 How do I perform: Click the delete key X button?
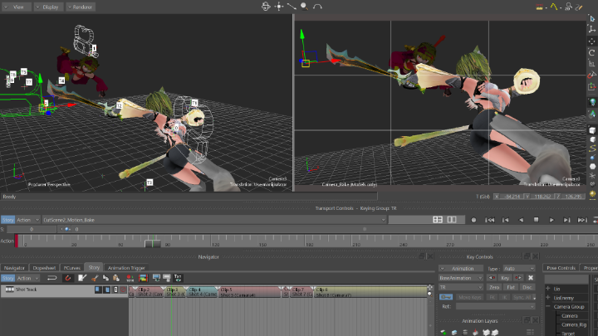[x=531, y=278]
